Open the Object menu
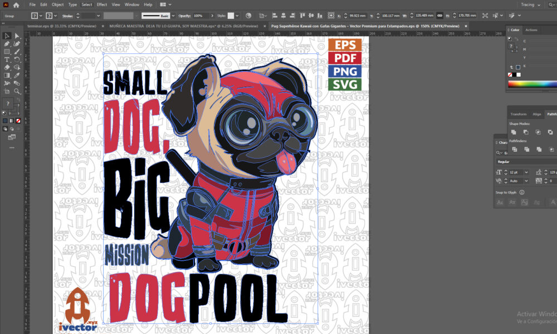Image resolution: width=557 pixels, height=334 pixels. (x=57, y=4)
